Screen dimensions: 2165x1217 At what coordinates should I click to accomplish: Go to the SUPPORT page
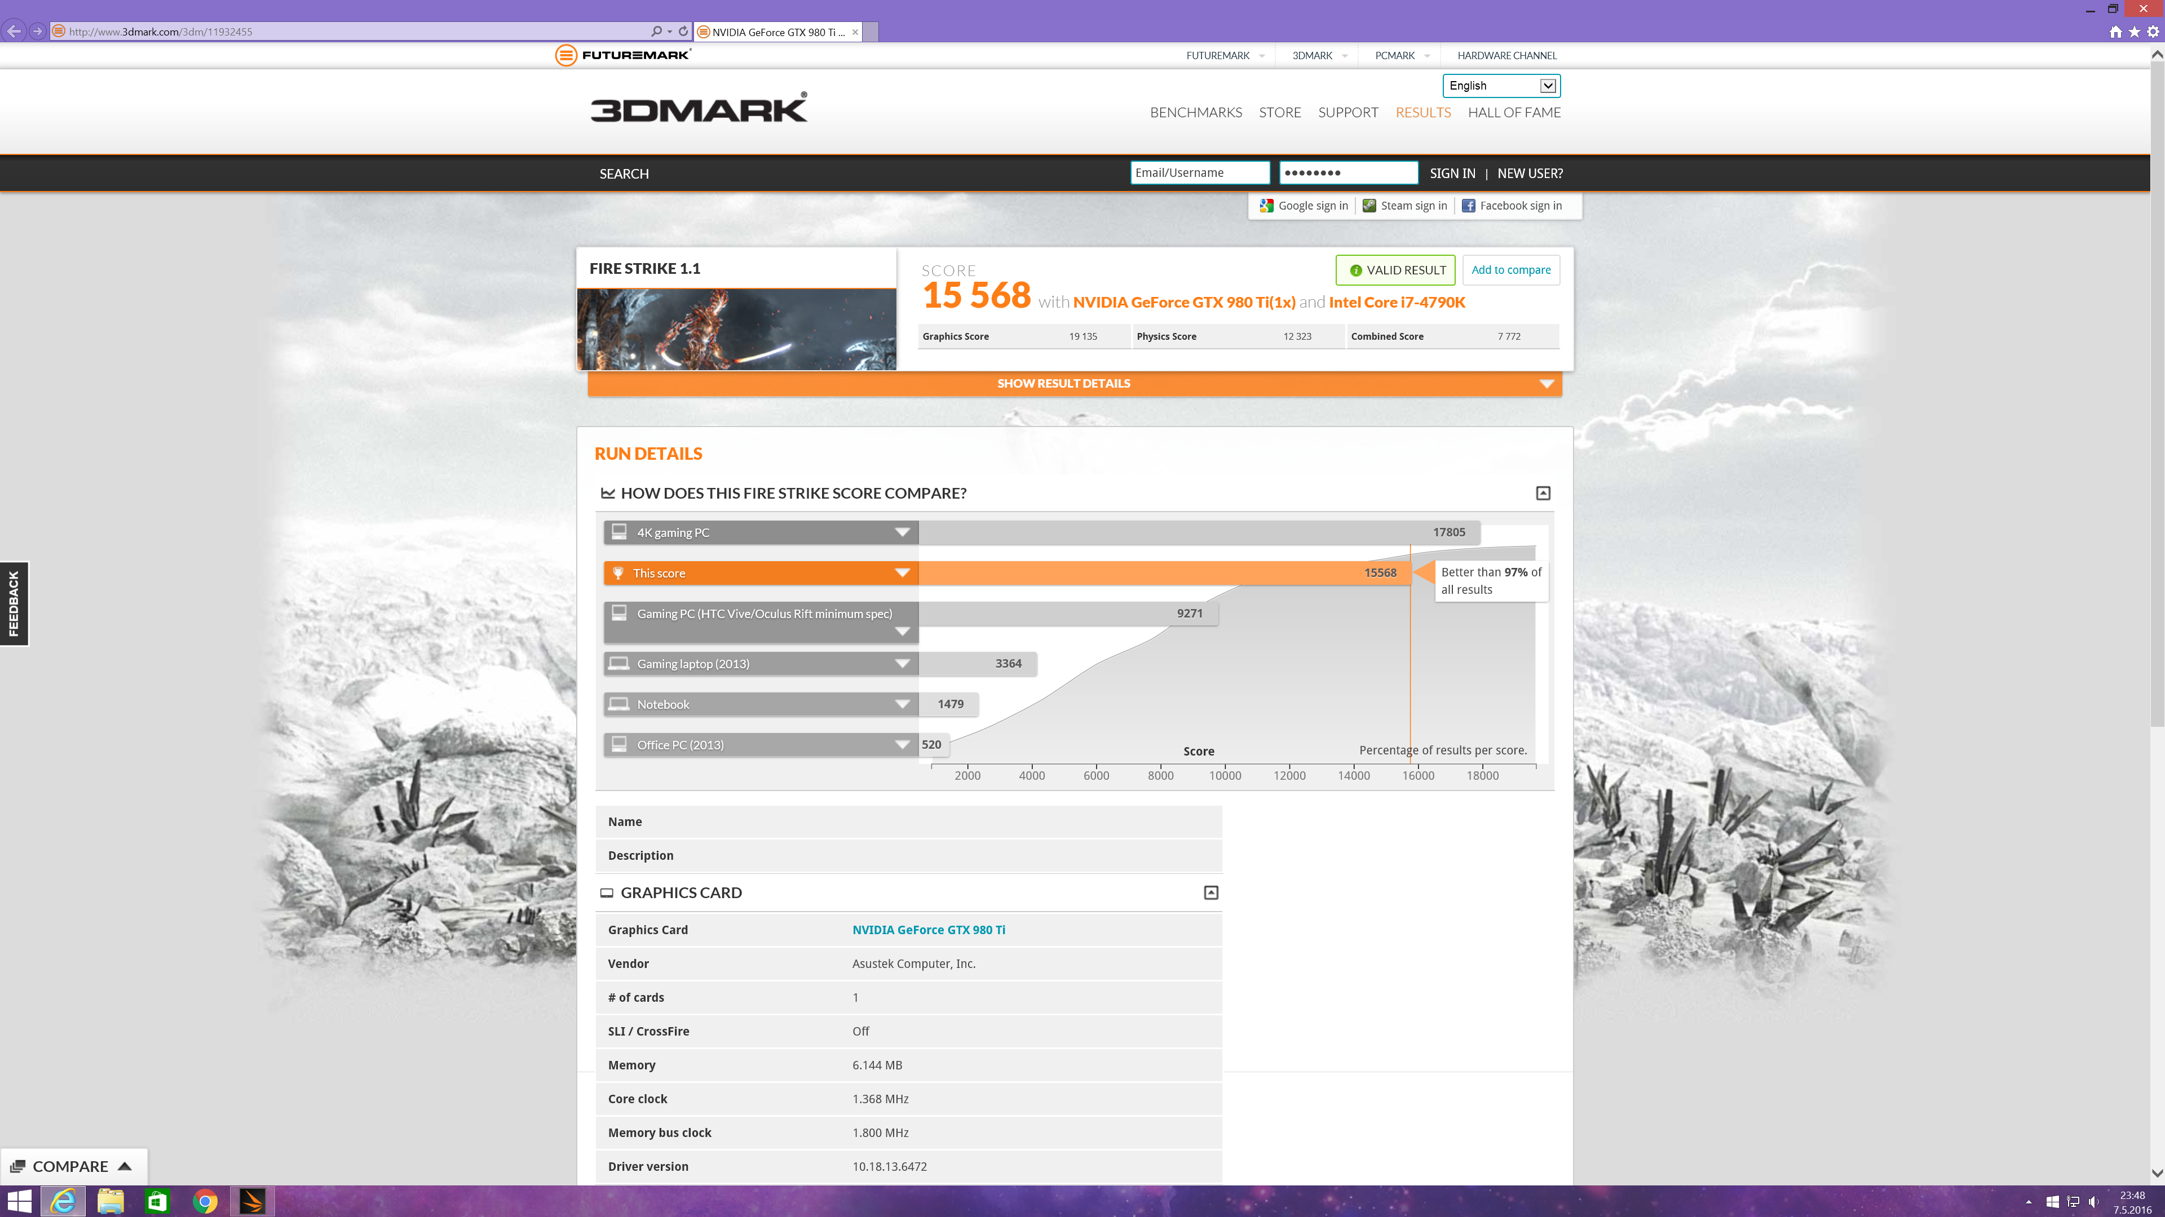(1347, 113)
